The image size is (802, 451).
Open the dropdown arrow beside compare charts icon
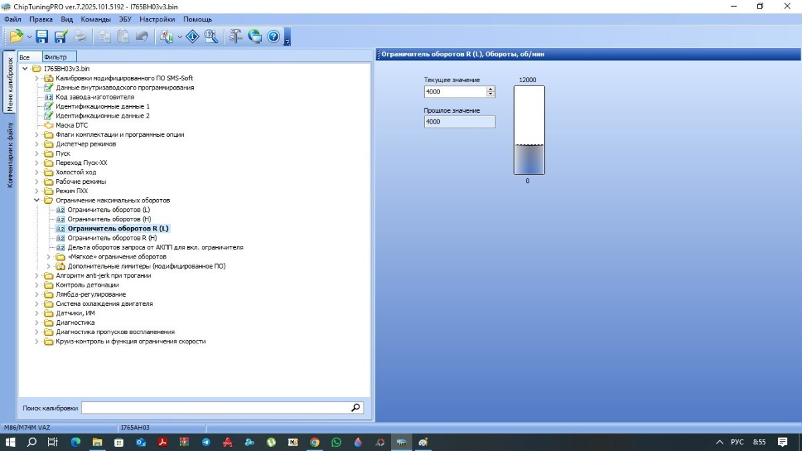click(179, 37)
